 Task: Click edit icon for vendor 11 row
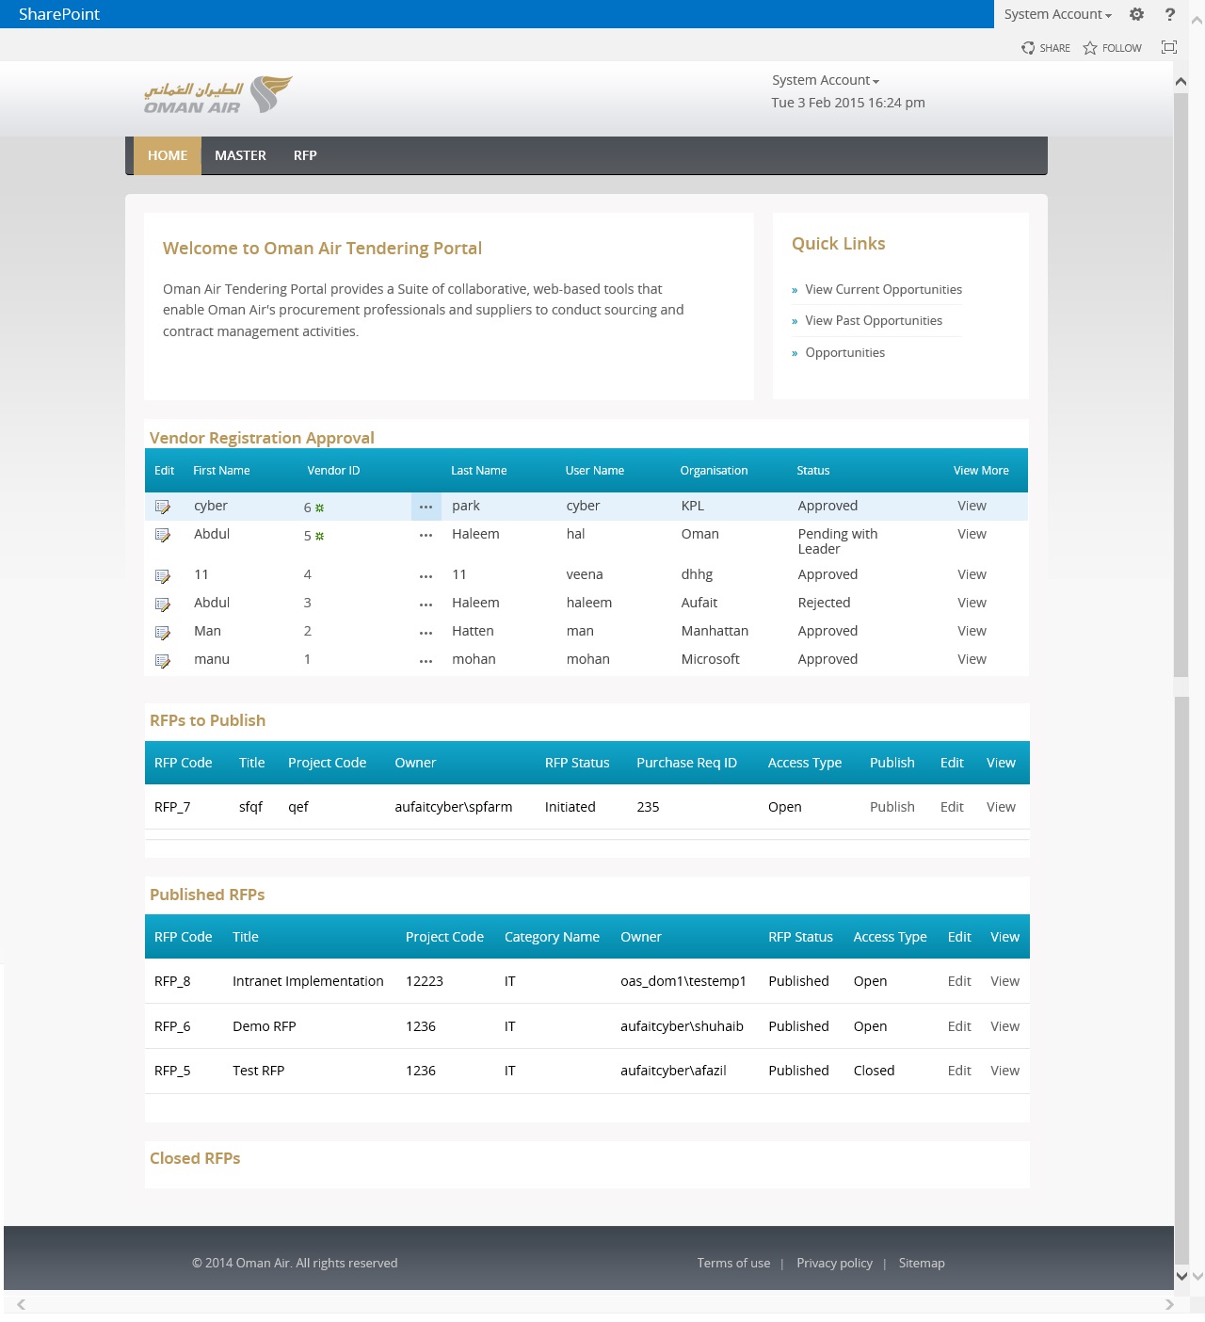[163, 575]
